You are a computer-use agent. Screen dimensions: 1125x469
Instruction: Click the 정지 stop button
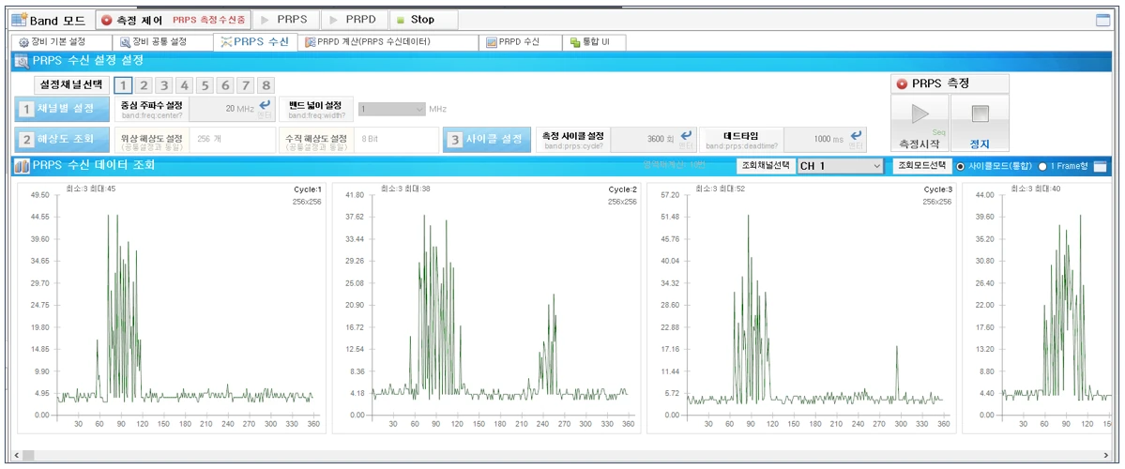[x=980, y=123]
